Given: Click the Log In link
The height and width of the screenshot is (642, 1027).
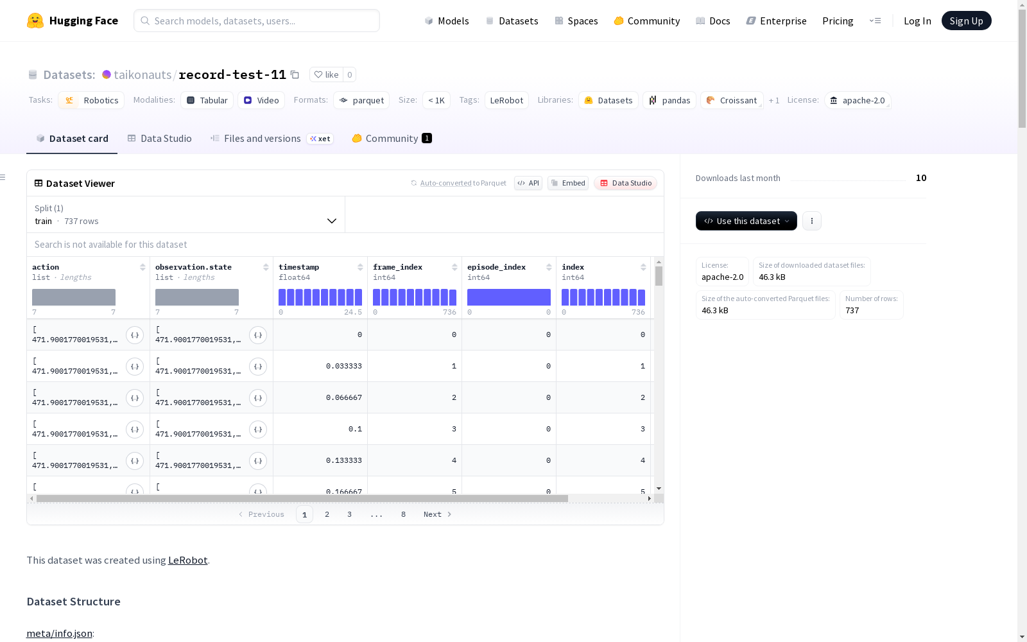Looking at the screenshot, I should (x=917, y=21).
